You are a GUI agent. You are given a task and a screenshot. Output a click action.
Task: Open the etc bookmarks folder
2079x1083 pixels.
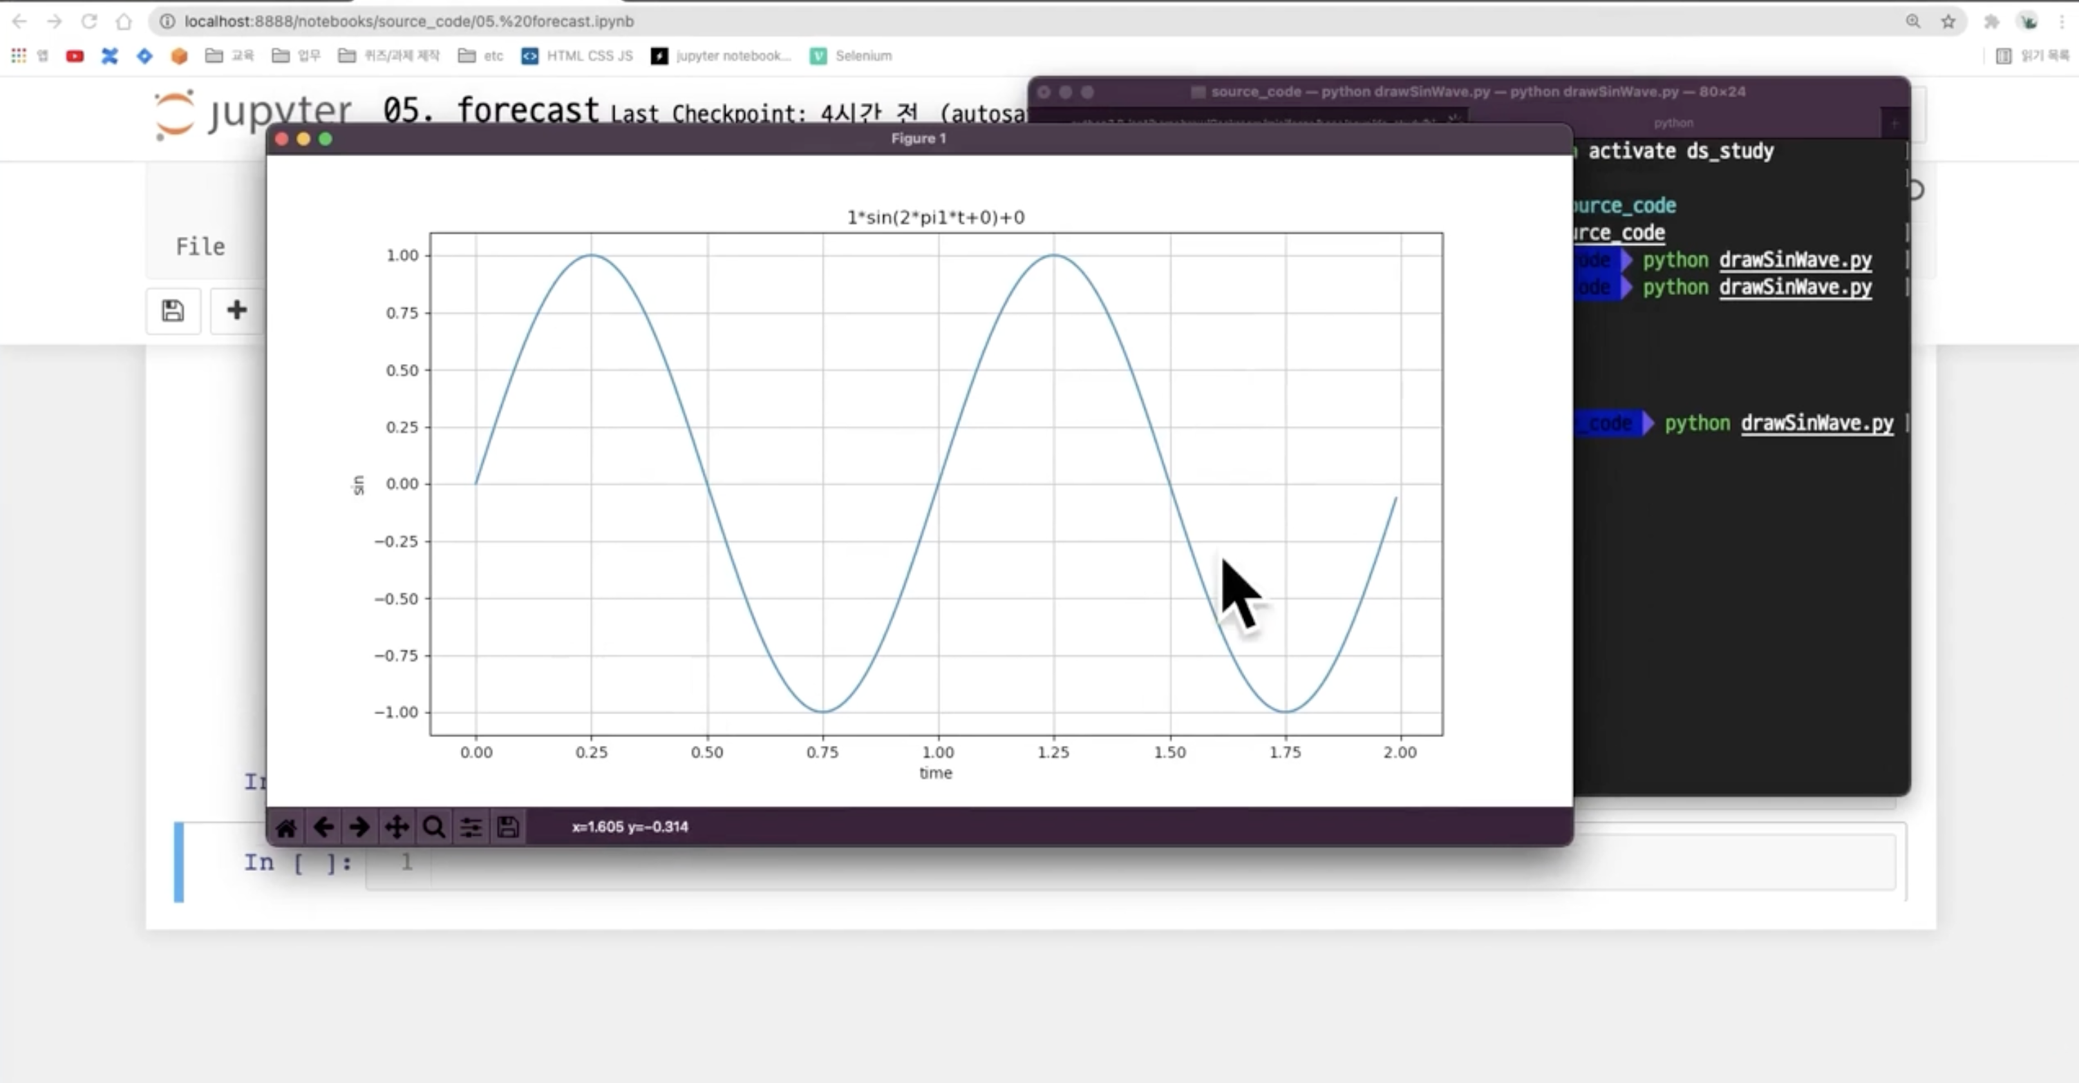[x=481, y=56]
